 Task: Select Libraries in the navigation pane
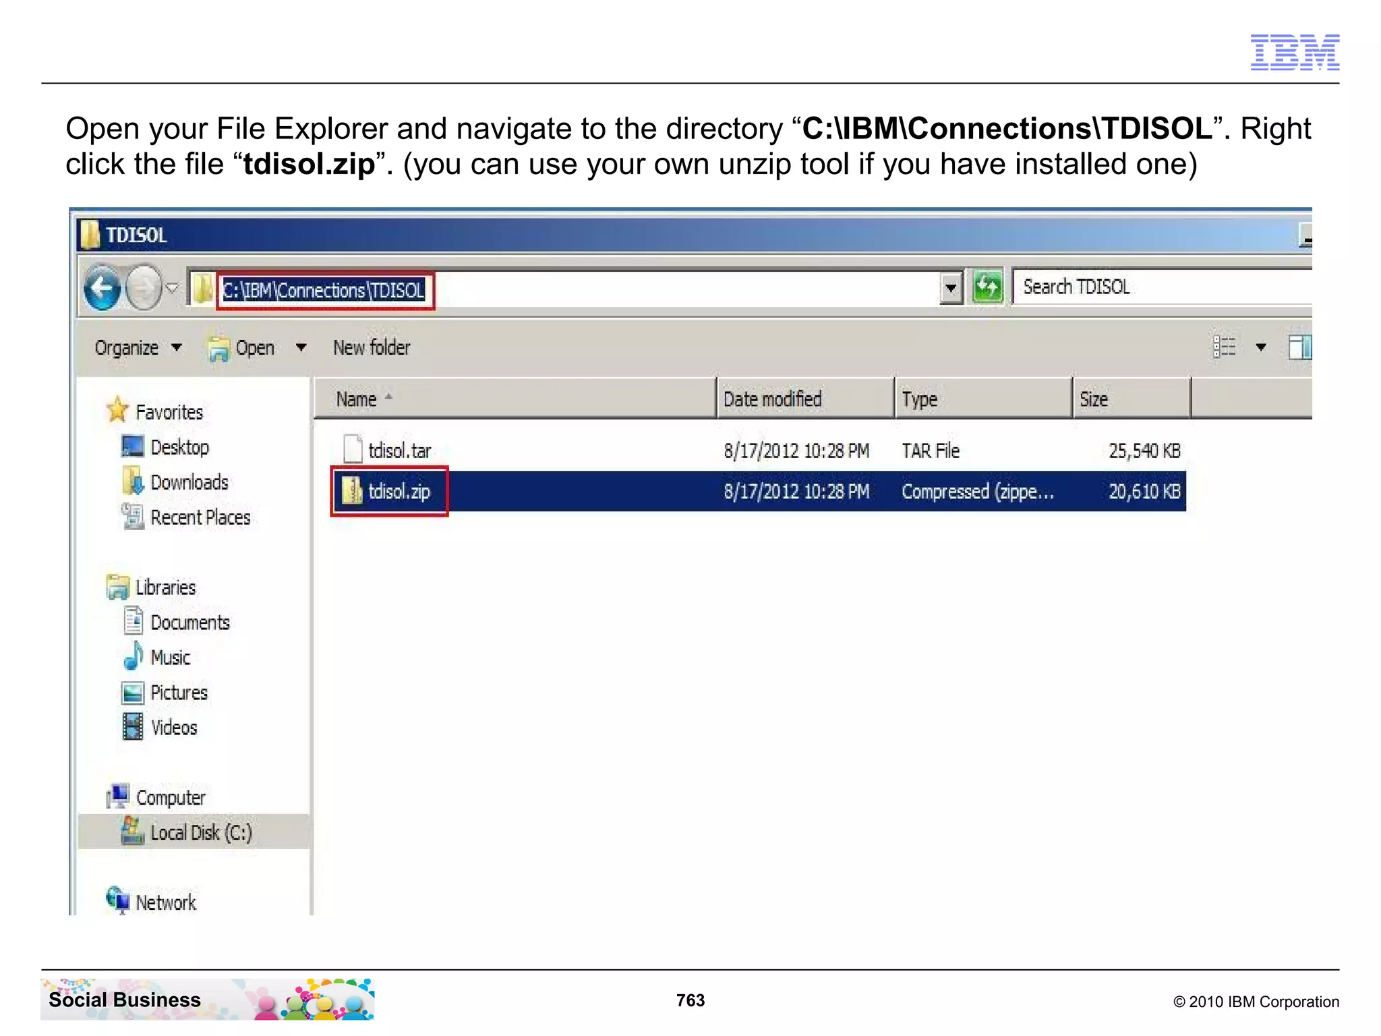165,587
